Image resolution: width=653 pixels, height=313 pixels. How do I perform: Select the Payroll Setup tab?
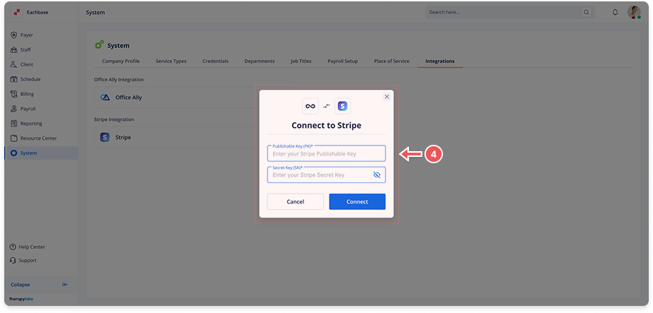pos(342,61)
